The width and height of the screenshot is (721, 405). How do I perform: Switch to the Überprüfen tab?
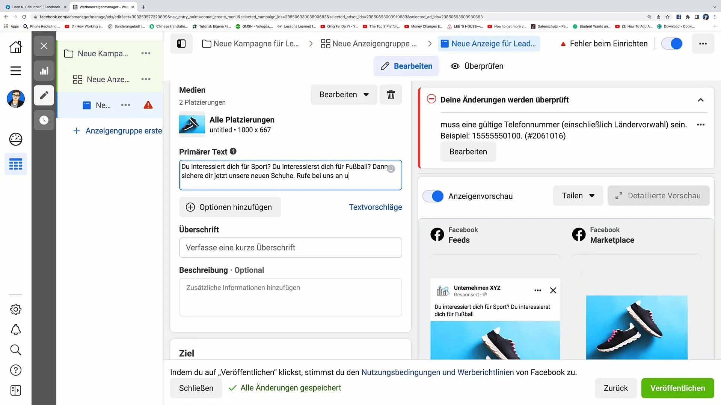pos(477,66)
